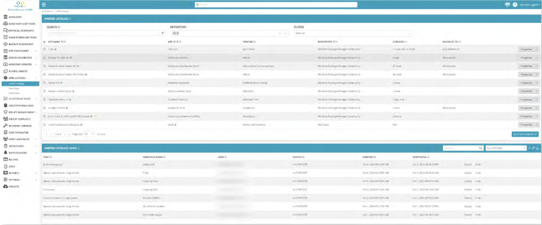Select the Grammarly for Microsoft Office checkbox
The width and height of the screenshot is (542, 225).
44,116
